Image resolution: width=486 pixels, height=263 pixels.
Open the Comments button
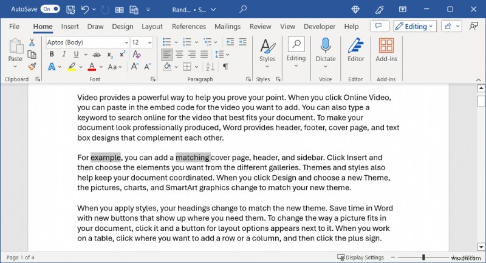(x=379, y=26)
